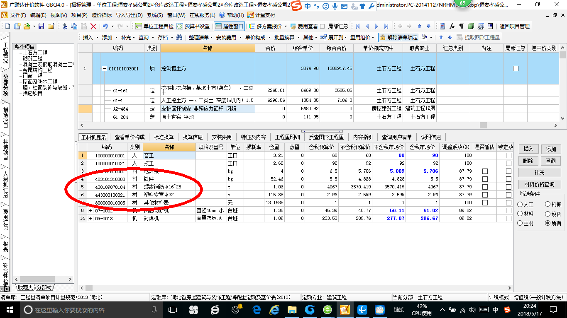567x318 pixels.
Task: Open 预算书设置 settings
Action: (x=193, y=26)
